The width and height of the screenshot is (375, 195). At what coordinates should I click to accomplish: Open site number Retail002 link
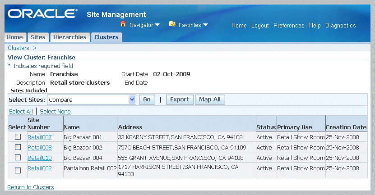[x=40, y=168]
